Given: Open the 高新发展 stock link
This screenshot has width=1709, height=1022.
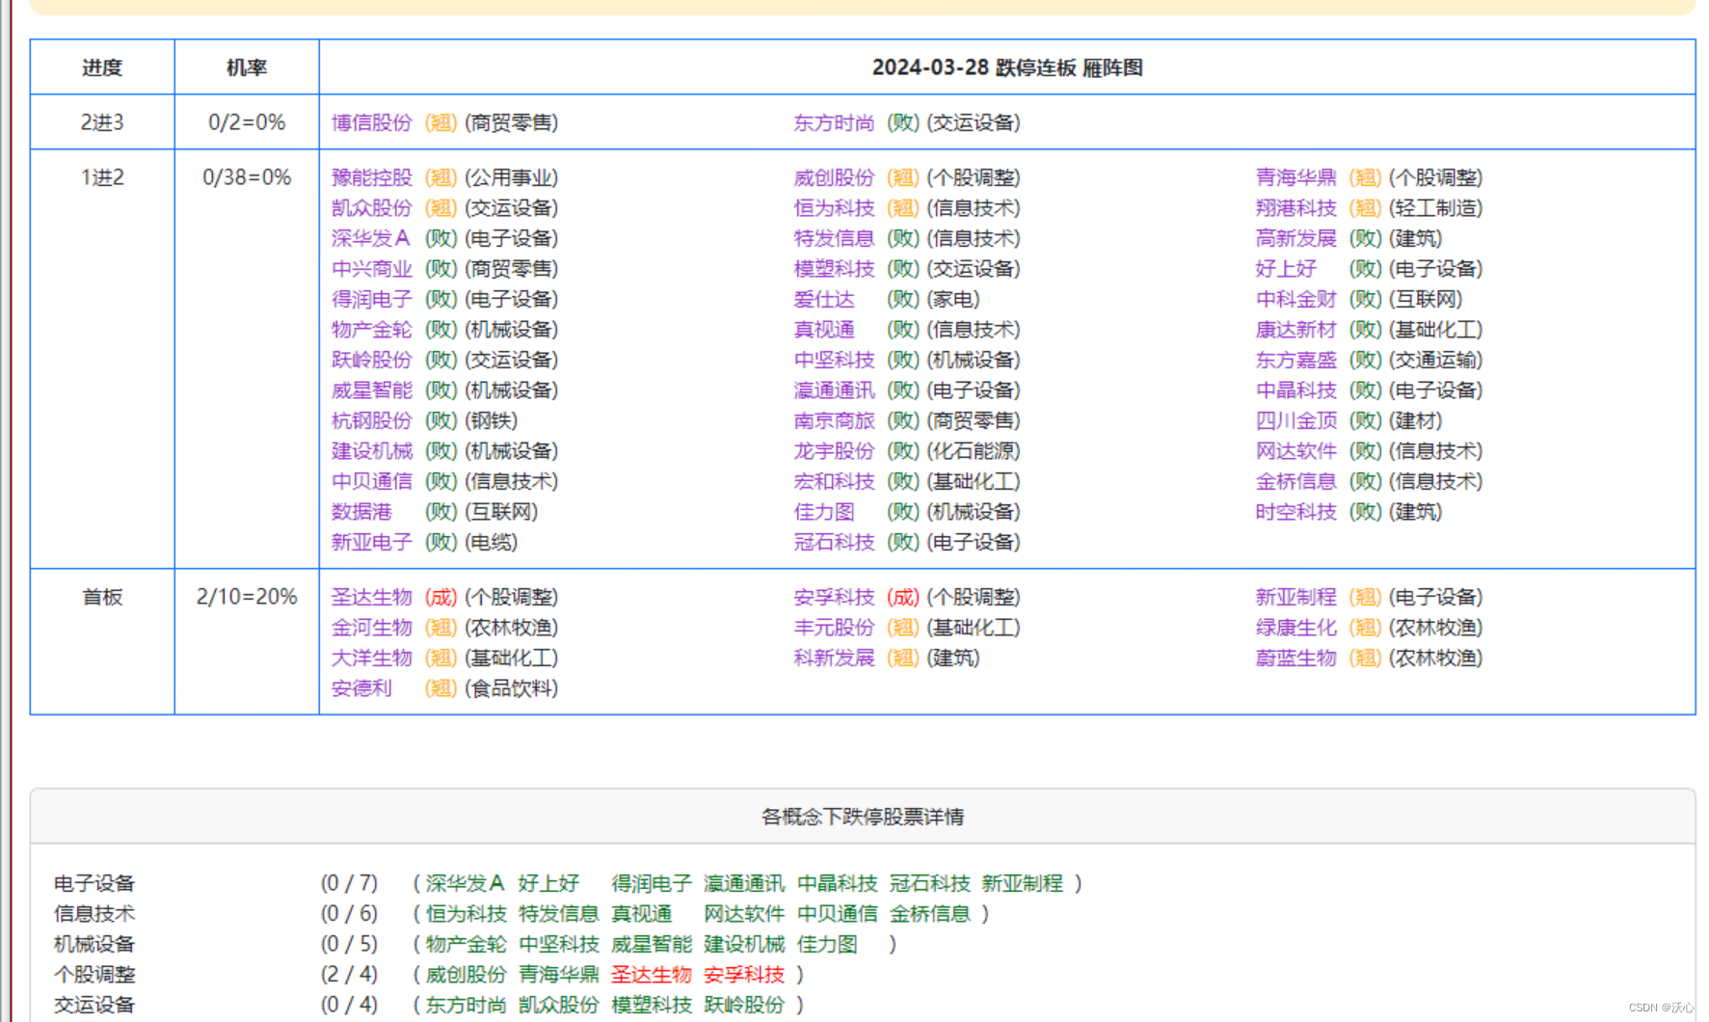Looking at the screenshot, I should point(1295,238).
